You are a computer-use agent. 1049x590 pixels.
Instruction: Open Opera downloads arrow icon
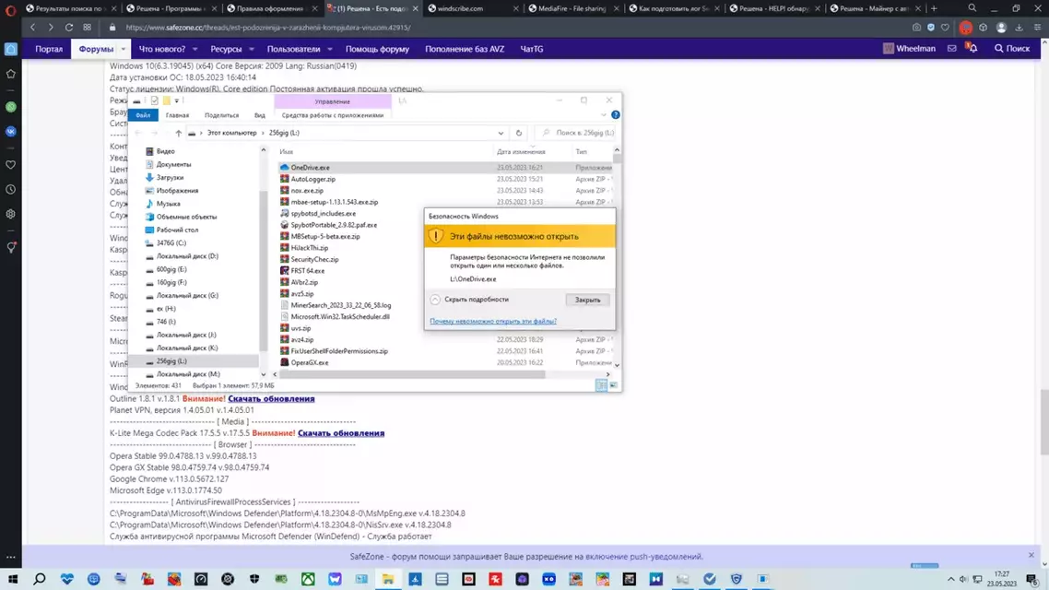[x=1019, y=28]
